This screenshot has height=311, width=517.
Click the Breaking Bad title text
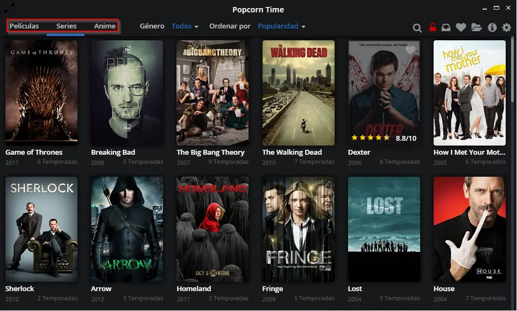[113, 153]
